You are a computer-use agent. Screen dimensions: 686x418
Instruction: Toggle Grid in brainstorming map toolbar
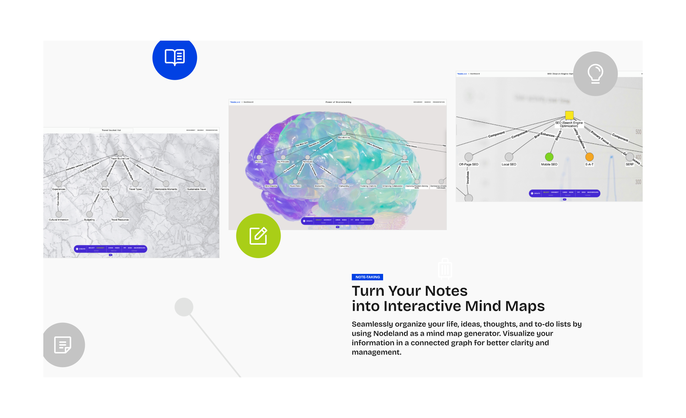point(357,220)
